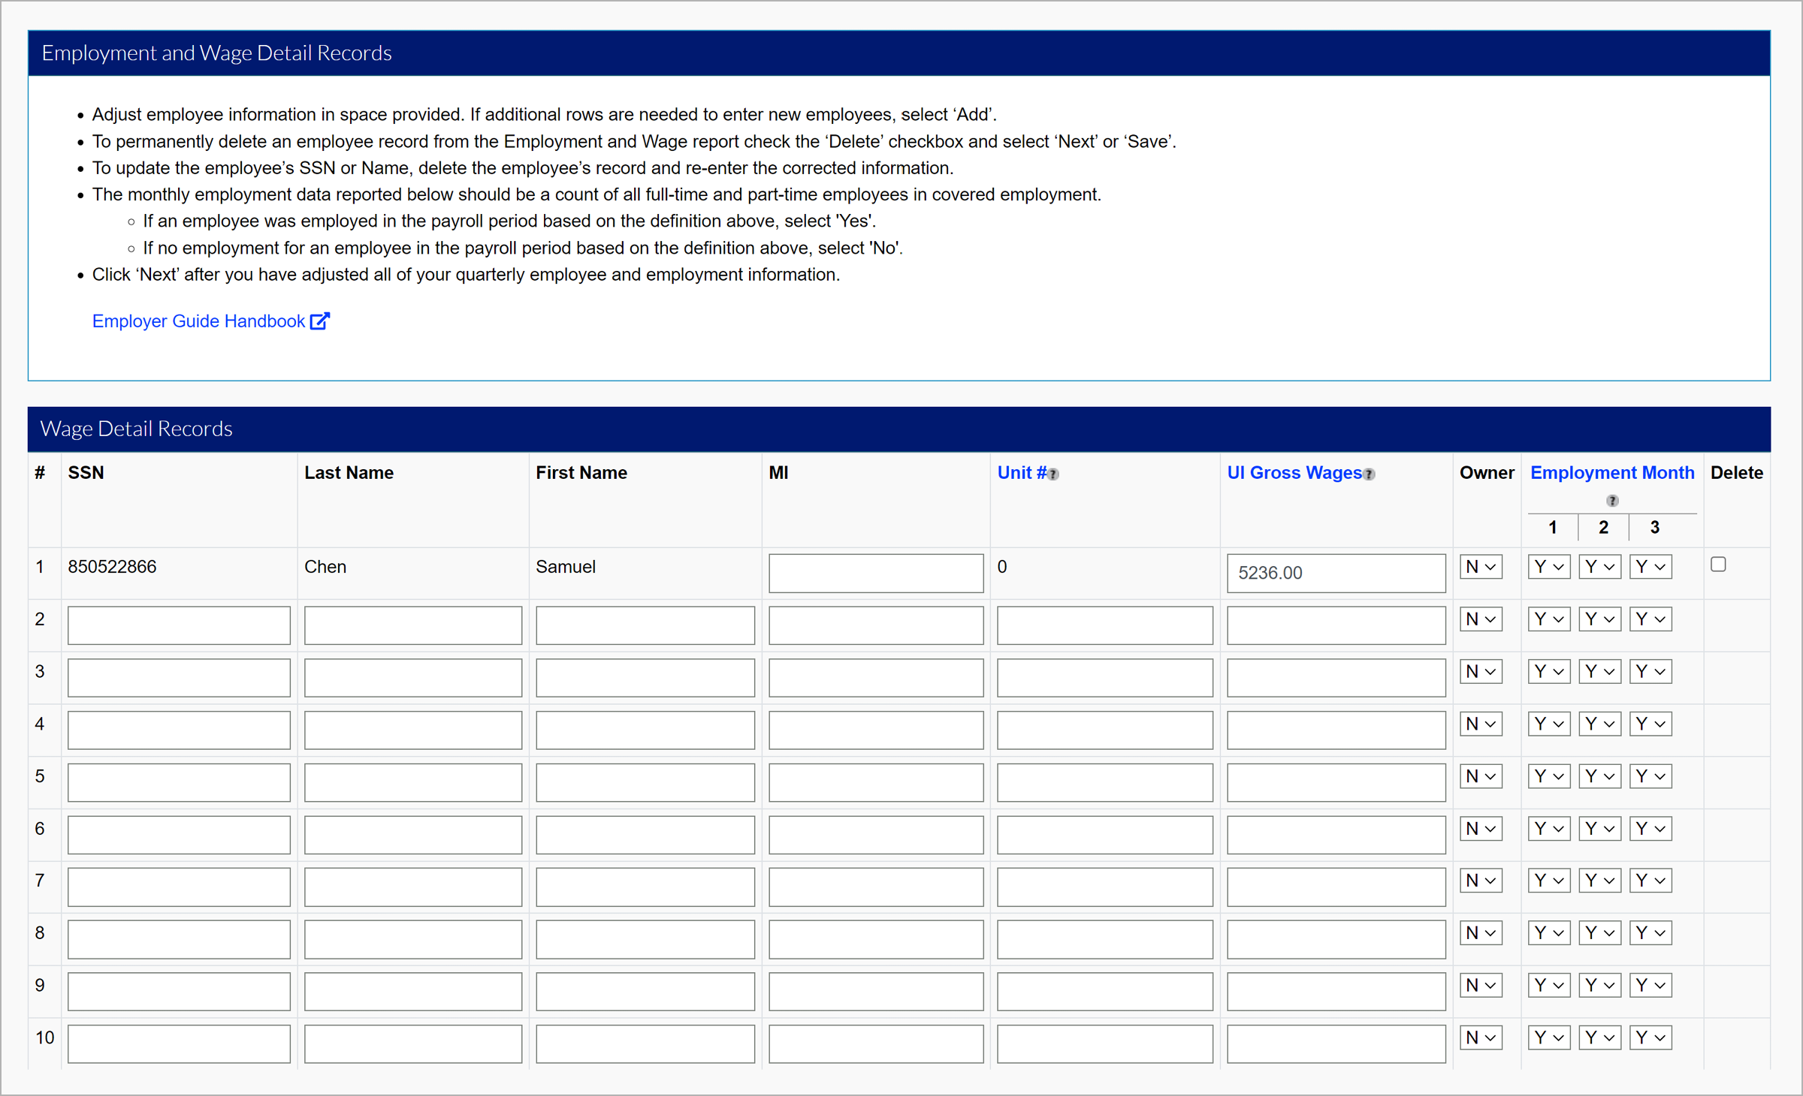Expand month 1 dropdown for row 1

1548,567
